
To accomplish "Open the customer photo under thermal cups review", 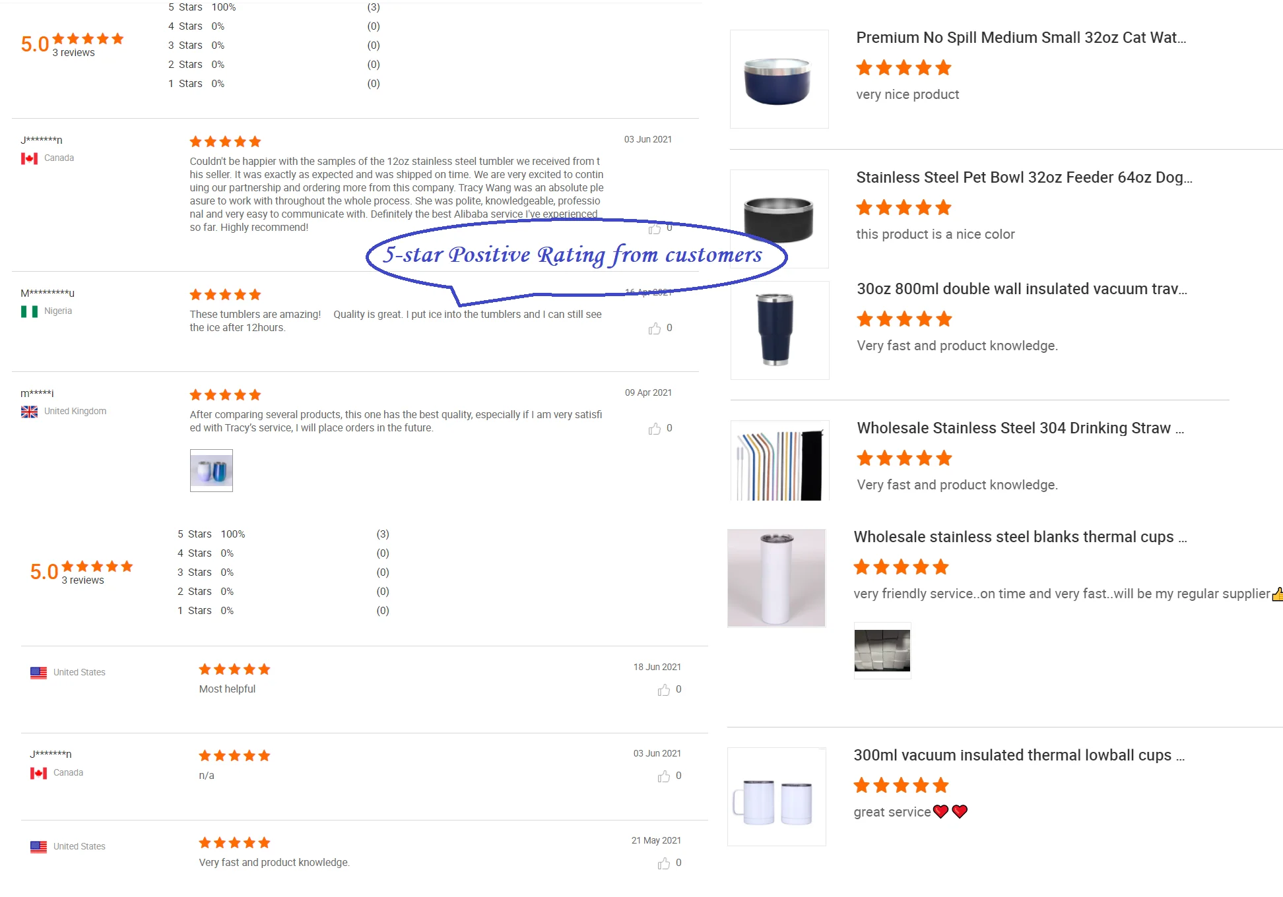I will pos(882,650).
